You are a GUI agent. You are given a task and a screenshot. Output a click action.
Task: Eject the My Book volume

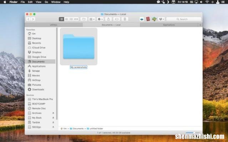click(53, 118)
